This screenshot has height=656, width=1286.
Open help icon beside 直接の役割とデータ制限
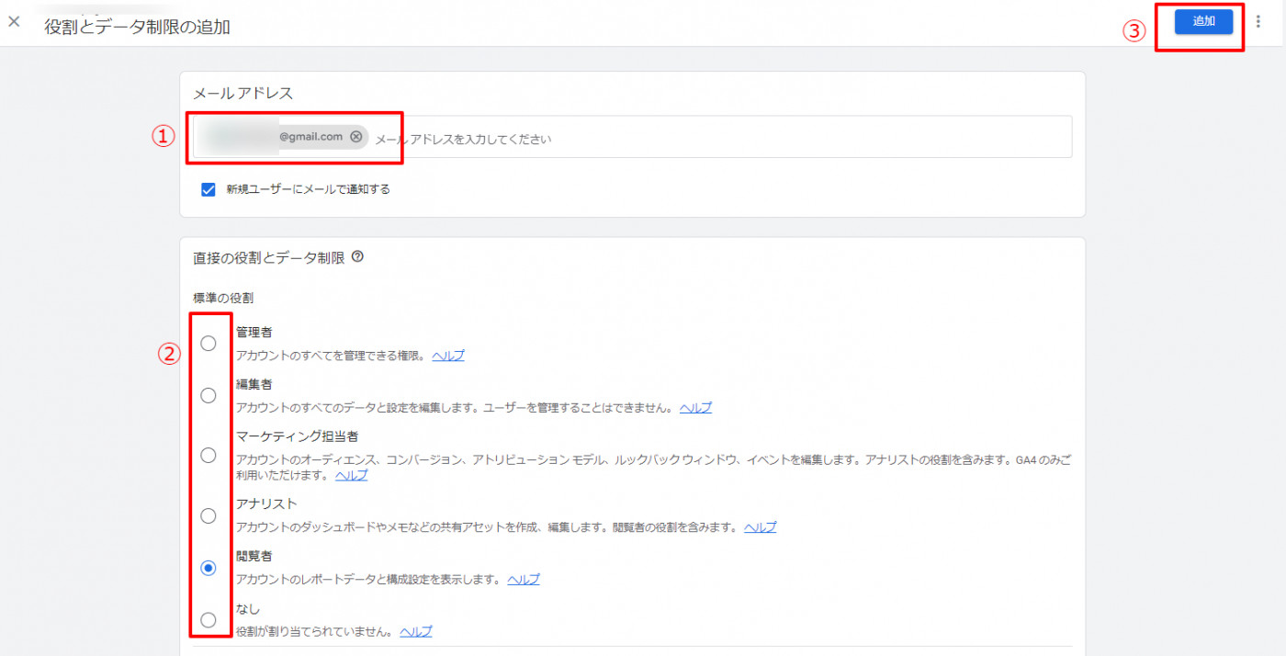click(357, 257)
